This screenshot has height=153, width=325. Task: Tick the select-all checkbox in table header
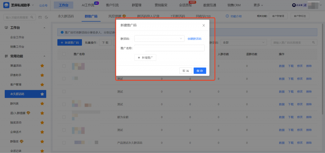(64, 54)
